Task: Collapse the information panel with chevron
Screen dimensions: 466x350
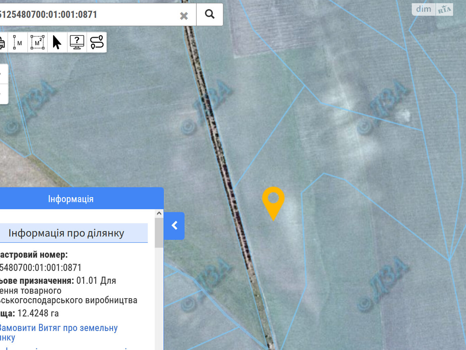Action: 174,226
